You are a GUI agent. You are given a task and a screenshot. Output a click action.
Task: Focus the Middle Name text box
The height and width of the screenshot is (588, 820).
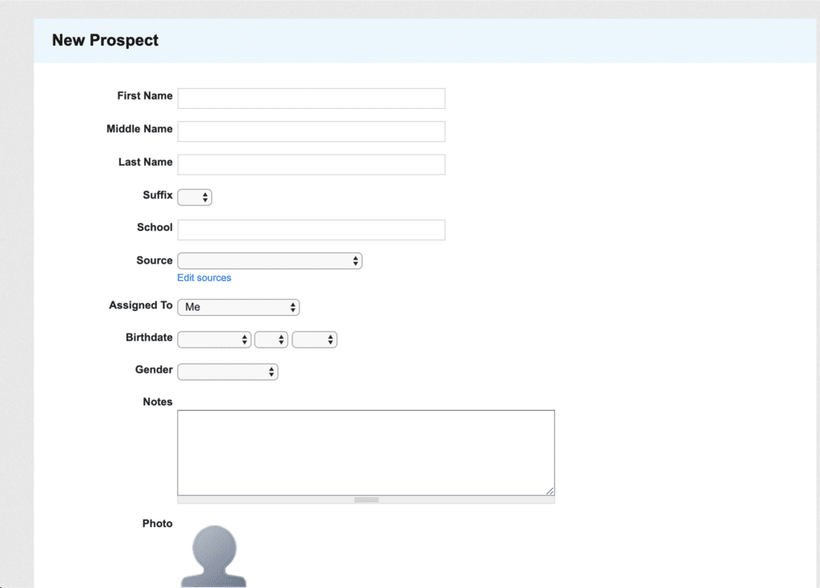tap(312, 131)
